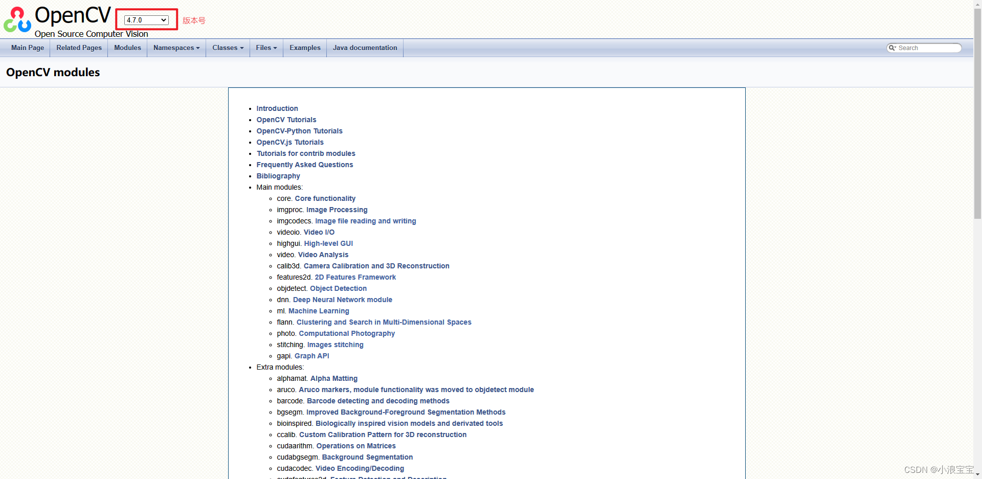Click the 'Open Source Computer Vision' tagline
Screen dimensions: 982x479
point(92,34)
